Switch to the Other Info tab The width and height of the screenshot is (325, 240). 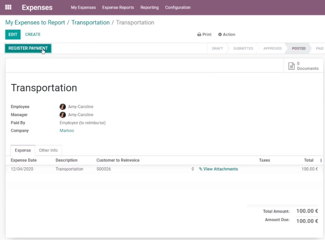point(48,150)
